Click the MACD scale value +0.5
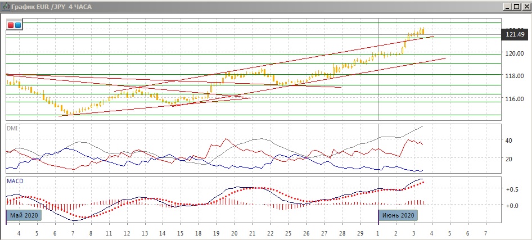Image resolution: width=532 pixels, height=240 pixels. [x=512, y=189]
